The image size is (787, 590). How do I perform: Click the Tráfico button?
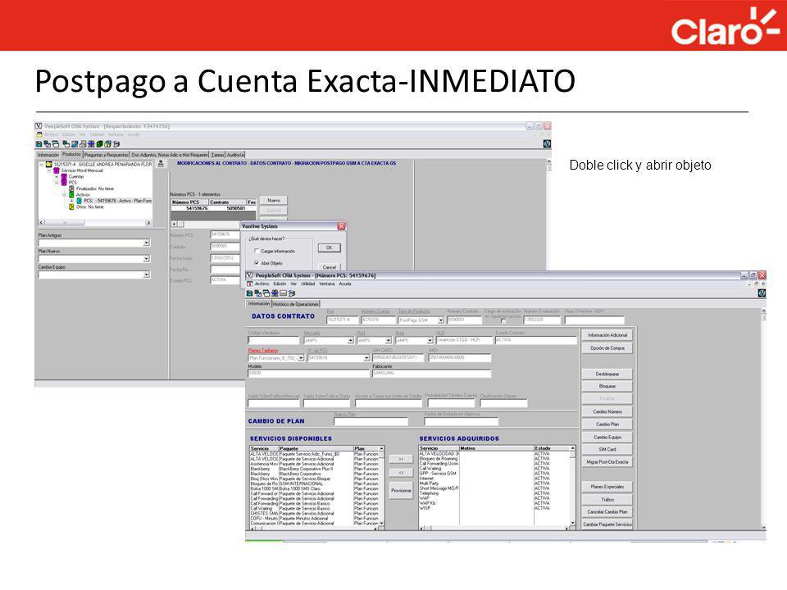tap(607, 500)
